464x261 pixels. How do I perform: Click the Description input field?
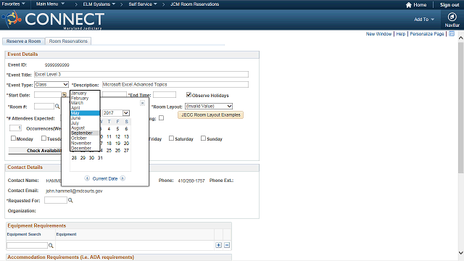(175, 84)
